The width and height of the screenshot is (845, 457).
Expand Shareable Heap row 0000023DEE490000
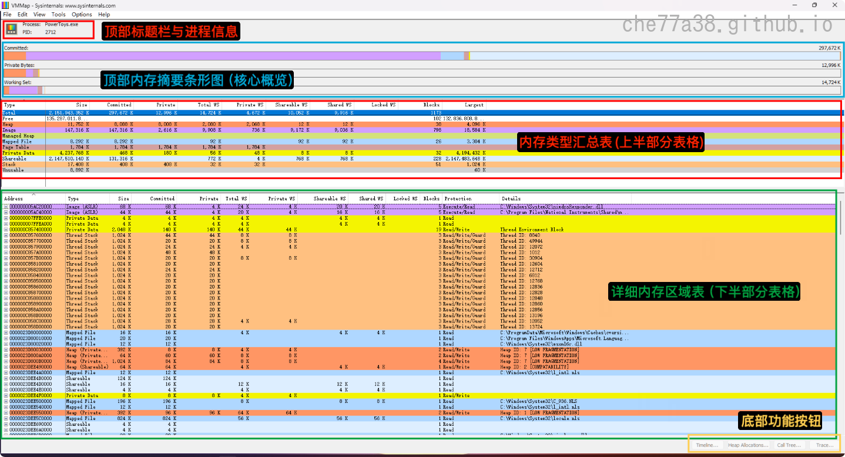(6, 367)
